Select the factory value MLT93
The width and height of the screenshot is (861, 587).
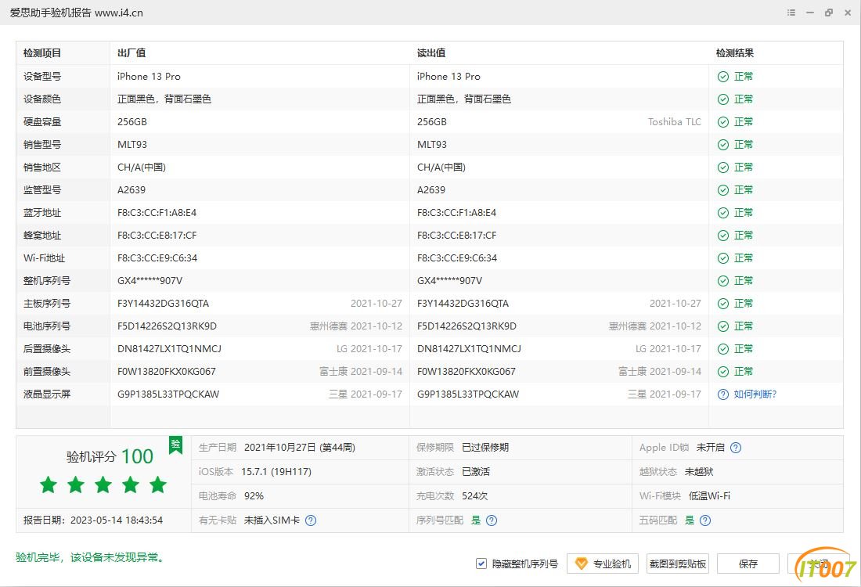[x=131, y=145]
